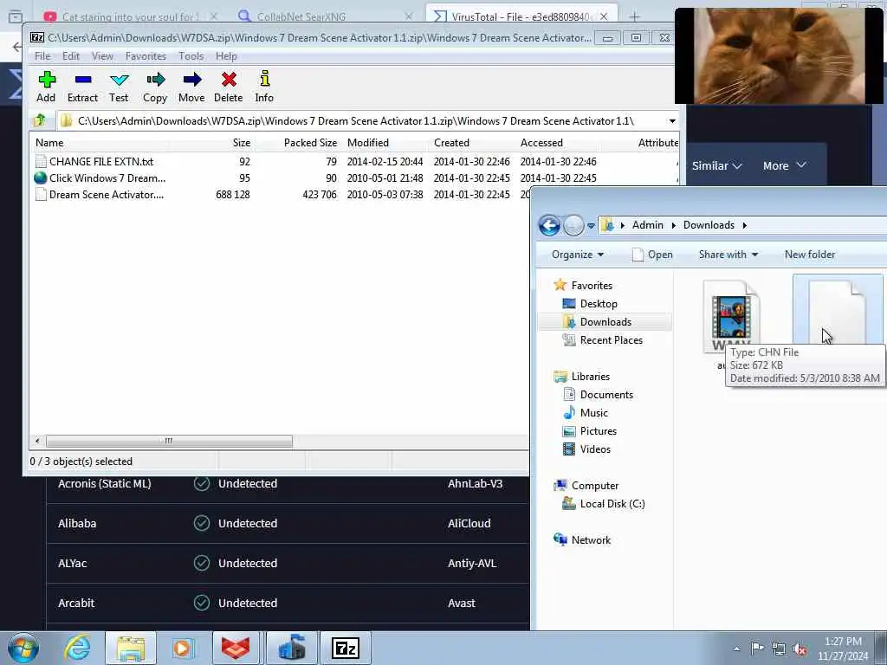Open the View menu in 7-Zip

point(102,56)
